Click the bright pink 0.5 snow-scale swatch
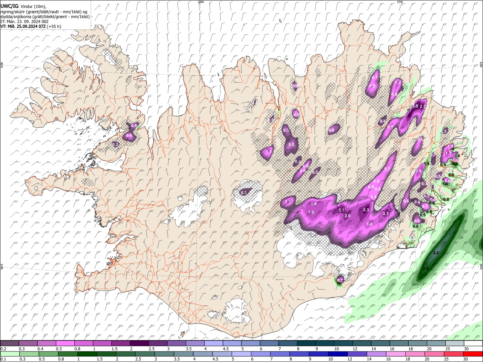Screen dimensions: 483x362 pos(65,344)
